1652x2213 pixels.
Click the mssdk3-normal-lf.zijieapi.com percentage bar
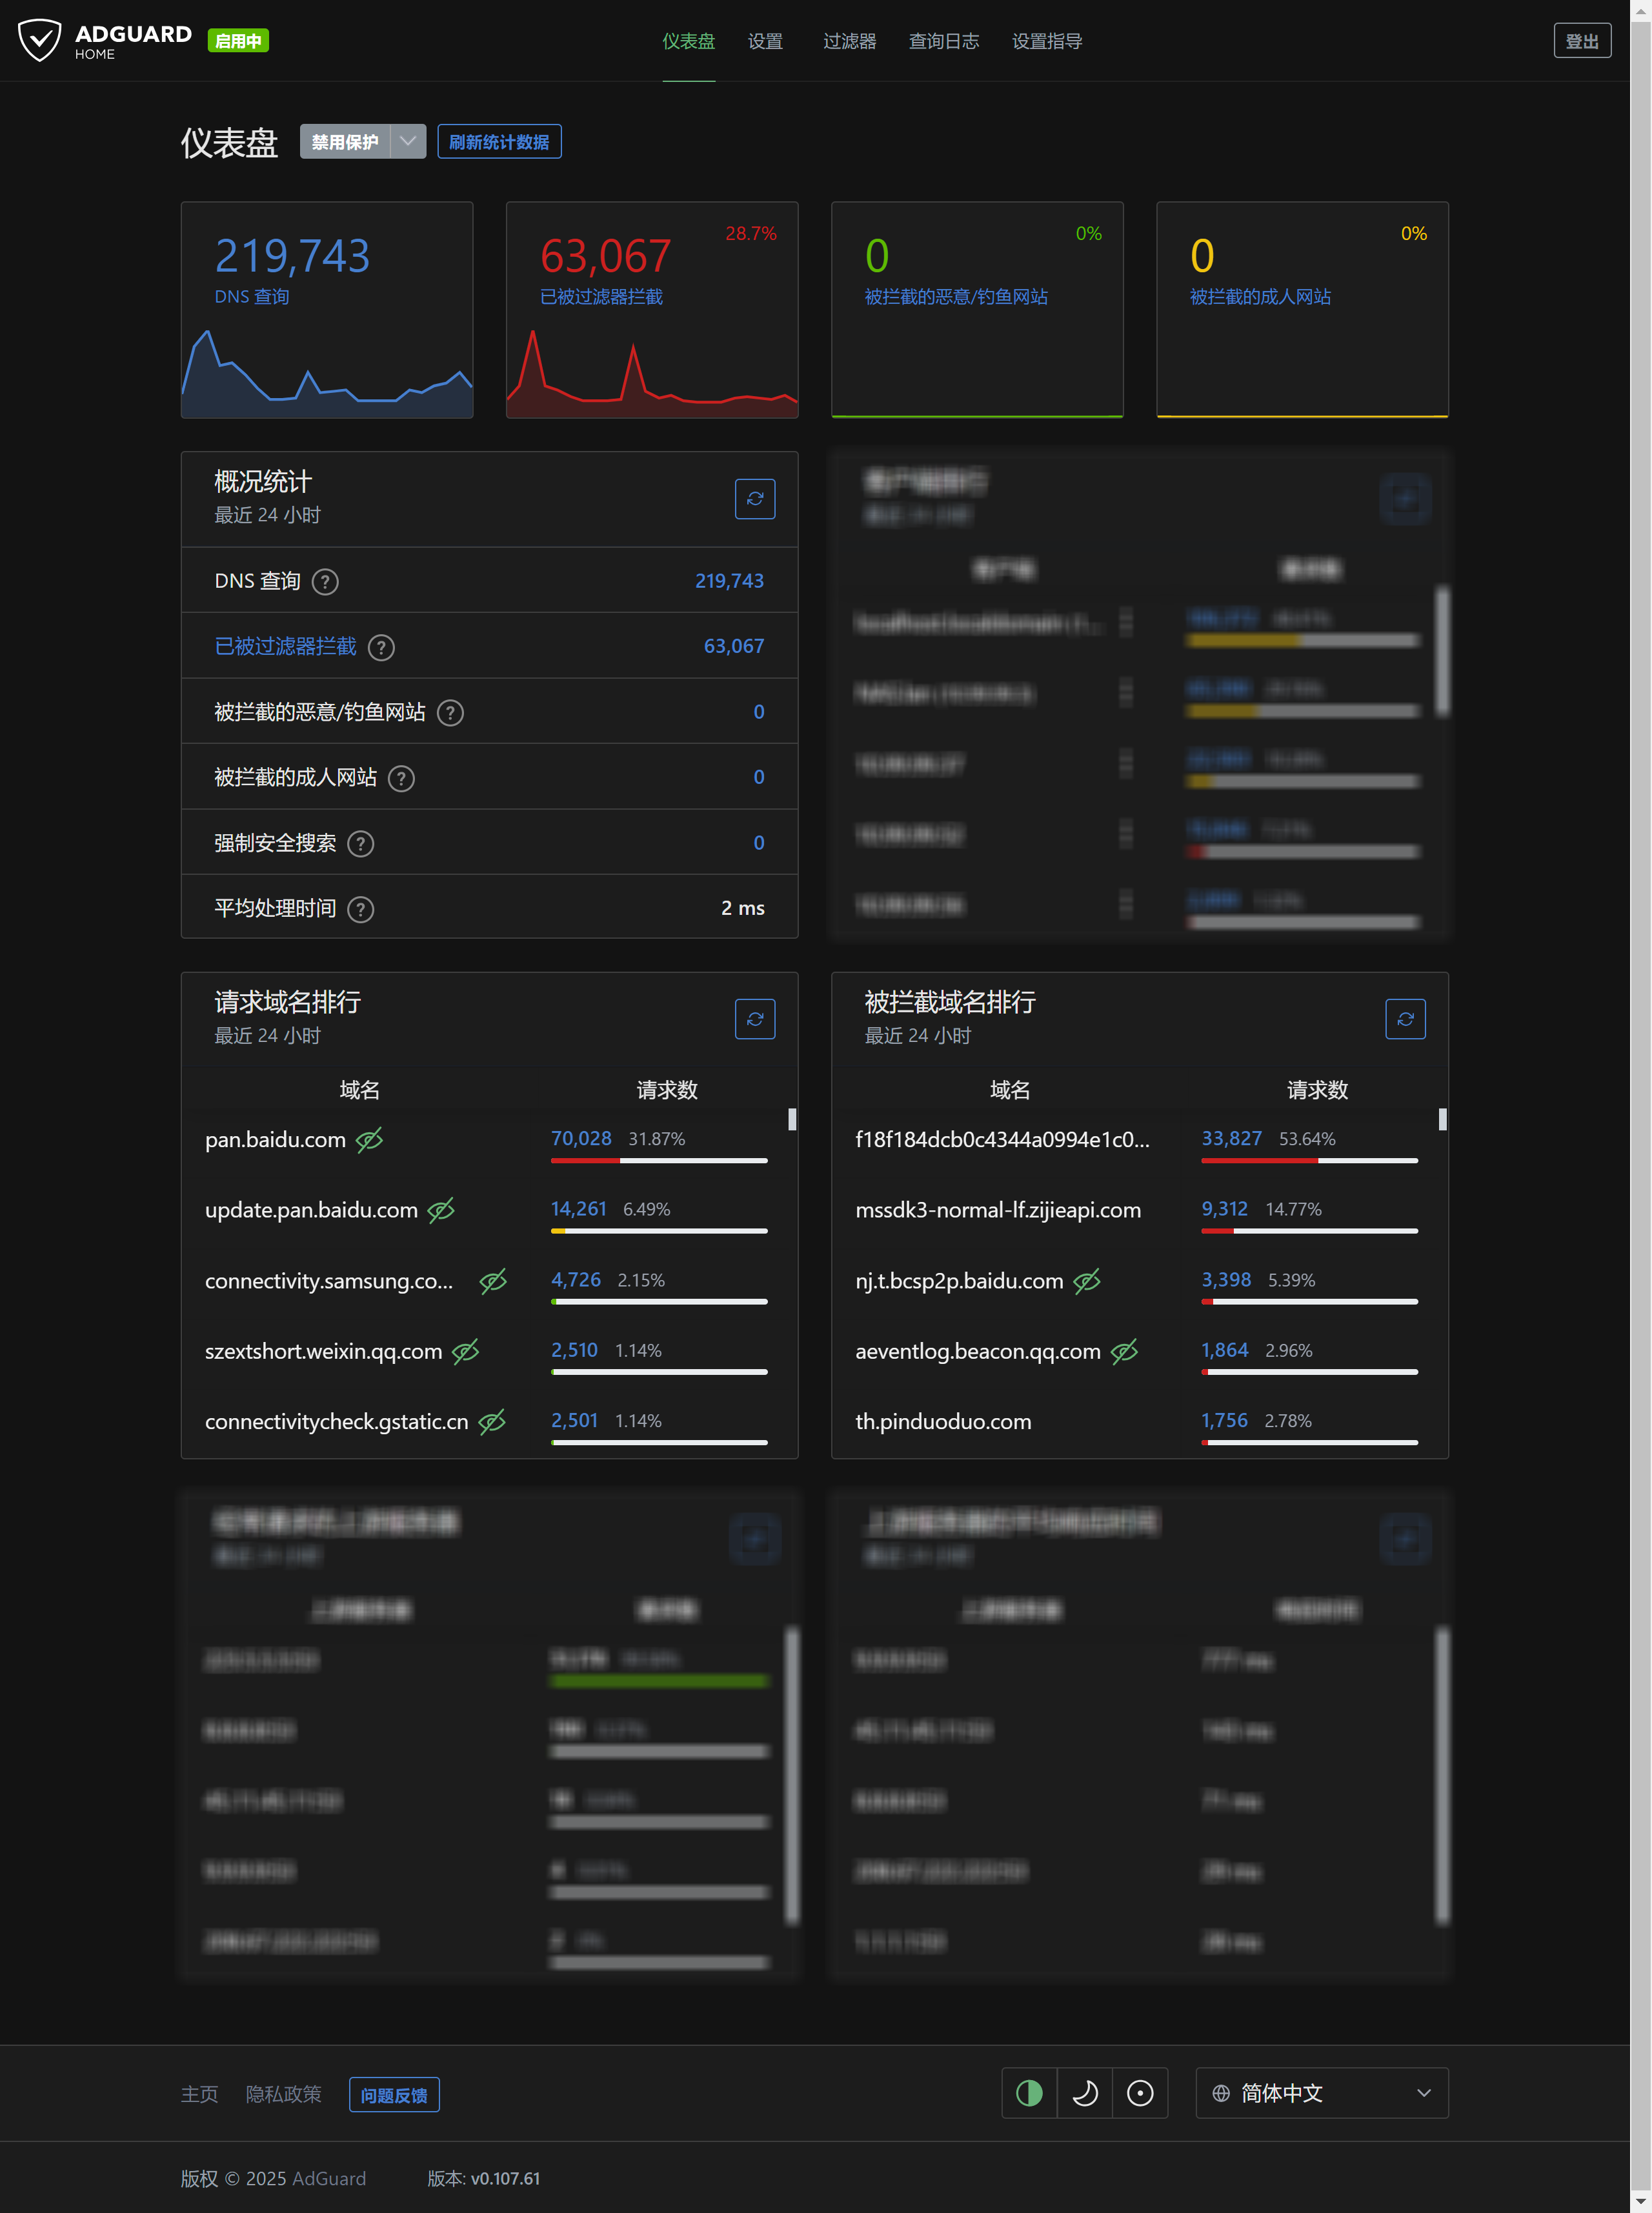point(1309,1230)
